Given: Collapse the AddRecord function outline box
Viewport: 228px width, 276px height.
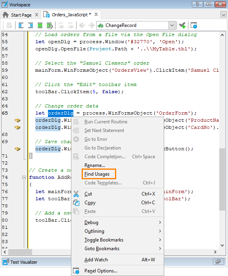Looking at the screenshot, I should click(x=24, y=177).
